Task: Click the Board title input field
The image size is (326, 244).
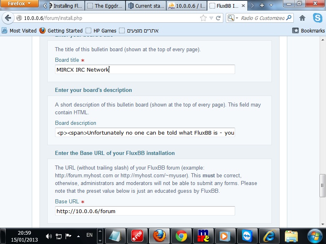Action: point(145,69)
